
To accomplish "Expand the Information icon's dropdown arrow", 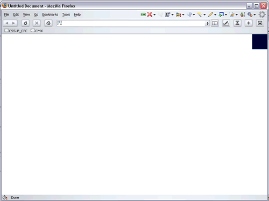I will [194, 15].
